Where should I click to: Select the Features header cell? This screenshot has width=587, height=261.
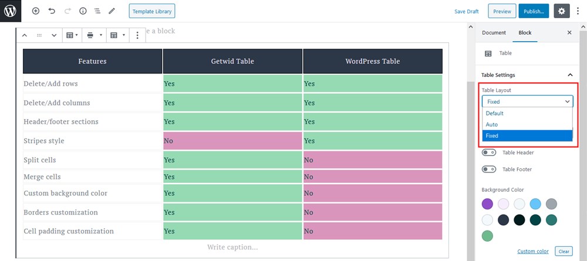point(93,61)
